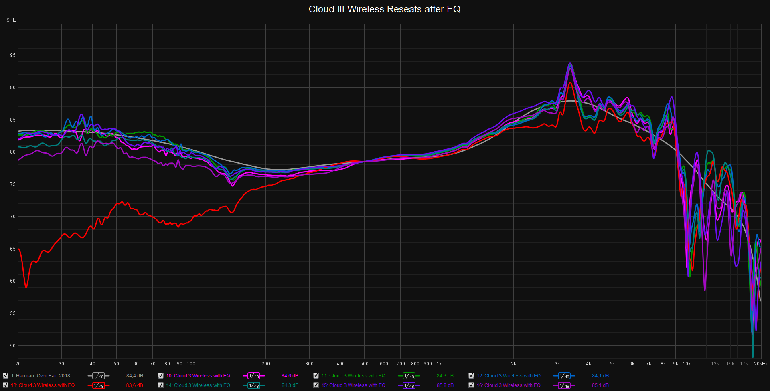Select legend label '10: Cloud 3 Wireless with EQ'

[x=198, y=376]
